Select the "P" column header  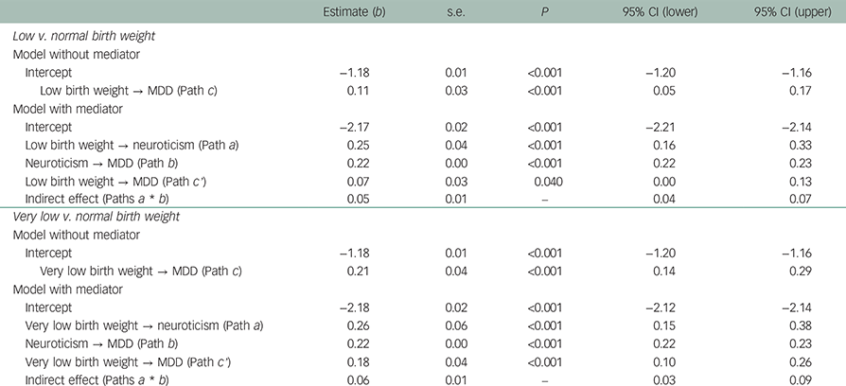542,11
